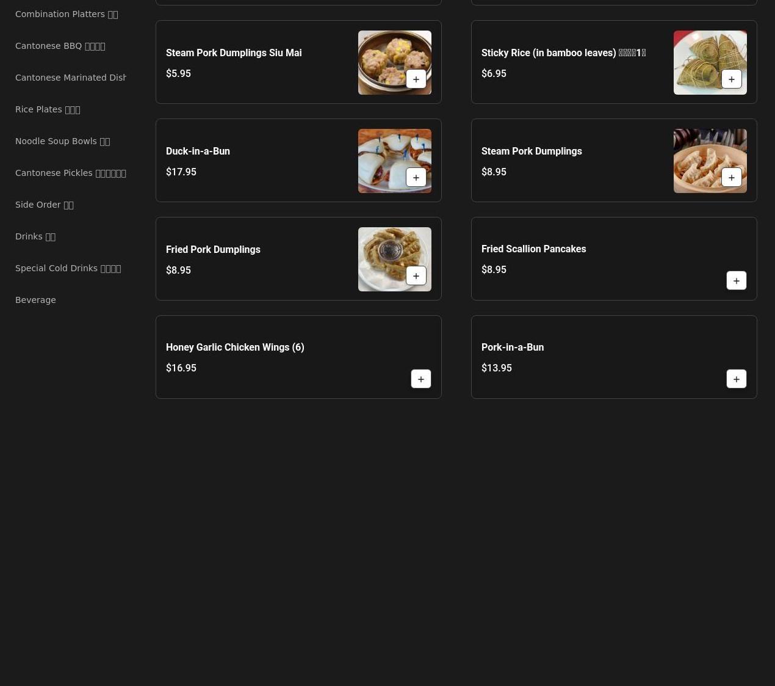Screen dimensions: 775x686
Task: Jump to Noodle Soup Bowls category
Action: tap(62, 141)
